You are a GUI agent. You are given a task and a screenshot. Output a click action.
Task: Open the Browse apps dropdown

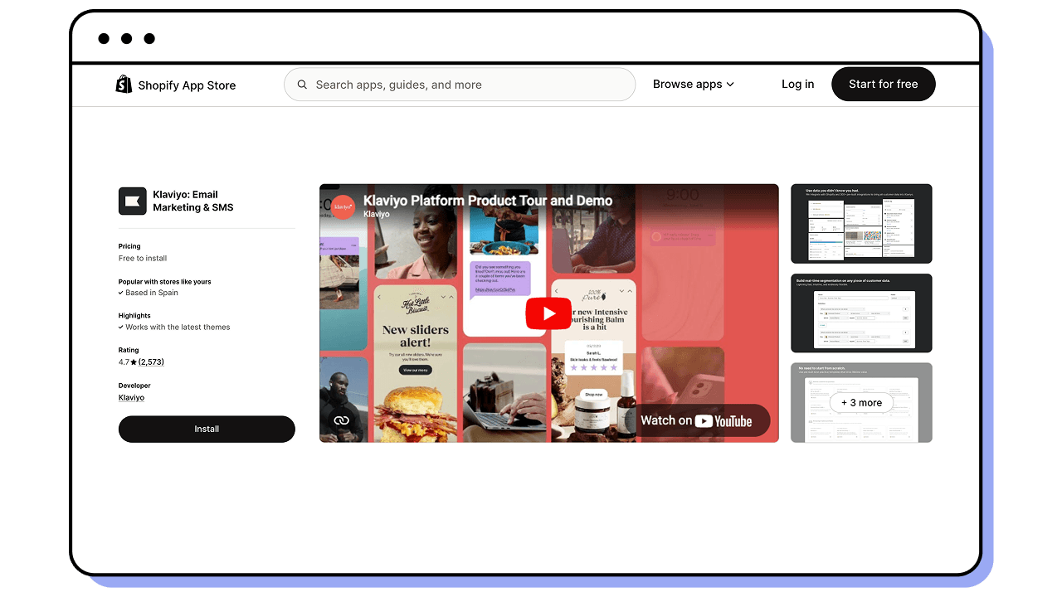click(x=694, y=84)
